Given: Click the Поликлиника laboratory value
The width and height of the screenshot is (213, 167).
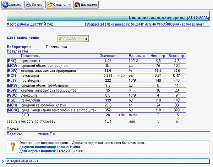Looking at the screenshot, I should tap(56, 47).
